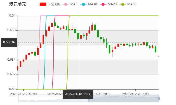Click the 0.63636 price axis pointer label

click(9, 42)
